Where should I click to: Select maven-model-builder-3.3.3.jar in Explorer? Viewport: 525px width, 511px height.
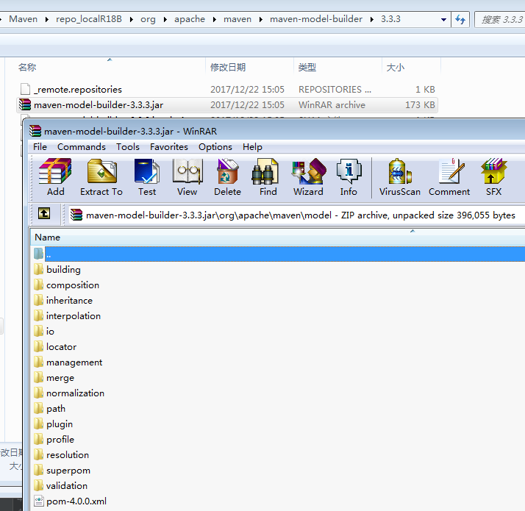(227, 105)
